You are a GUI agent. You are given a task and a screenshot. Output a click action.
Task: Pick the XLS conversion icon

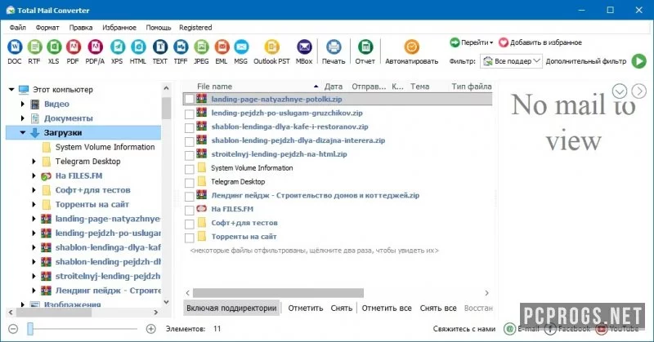tap(54, 47)
